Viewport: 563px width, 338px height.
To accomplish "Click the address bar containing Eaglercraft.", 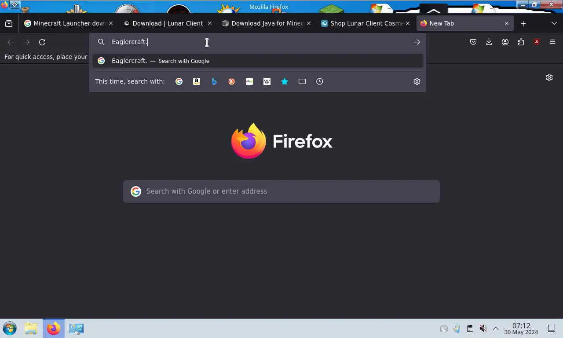I will (x=257, y=42).
